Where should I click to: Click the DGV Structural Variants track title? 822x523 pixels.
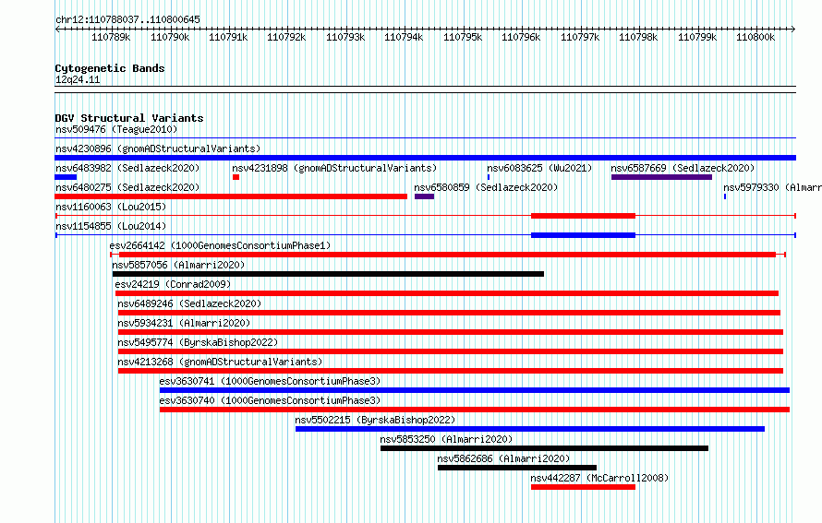129,118
